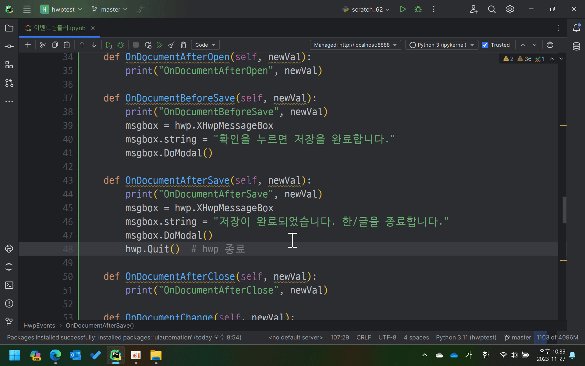Open the Commit tool window
The height and width of the screenshot is (366, 585).
9,46
